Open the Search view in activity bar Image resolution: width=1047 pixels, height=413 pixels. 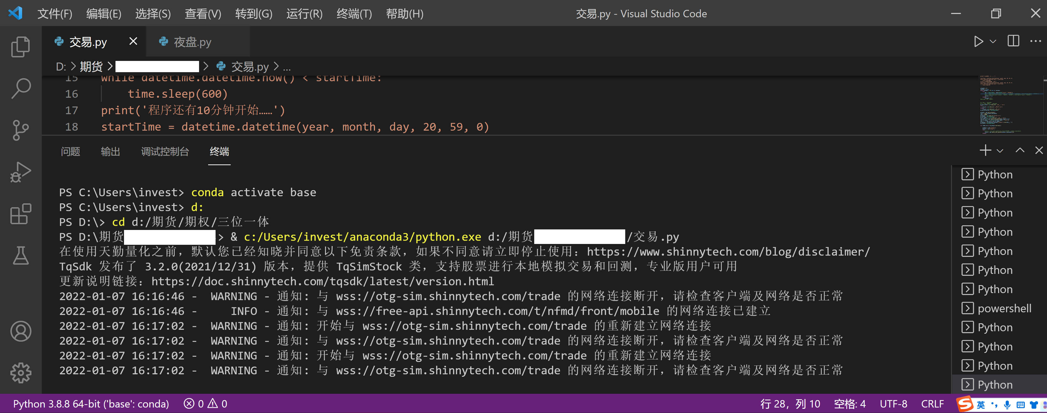(21, 88)
